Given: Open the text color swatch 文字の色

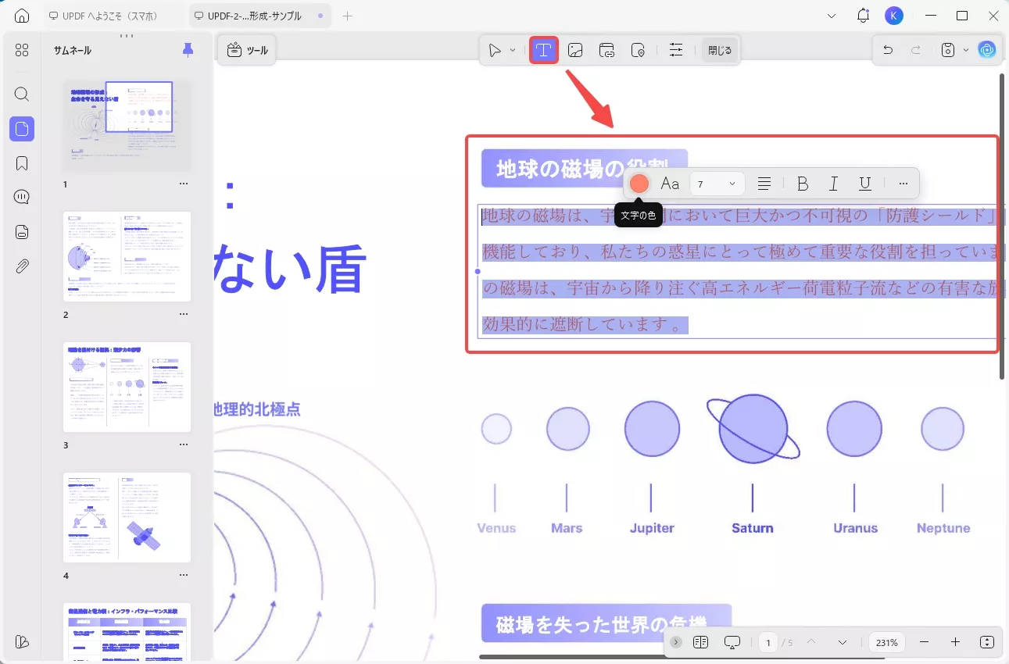Looking at the screenshot, I should [639, 184].
